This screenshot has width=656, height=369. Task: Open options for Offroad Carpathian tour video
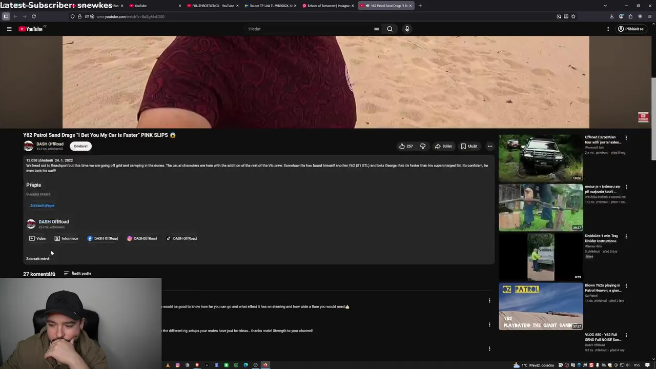pyautogui.click(x=626, y=138)
